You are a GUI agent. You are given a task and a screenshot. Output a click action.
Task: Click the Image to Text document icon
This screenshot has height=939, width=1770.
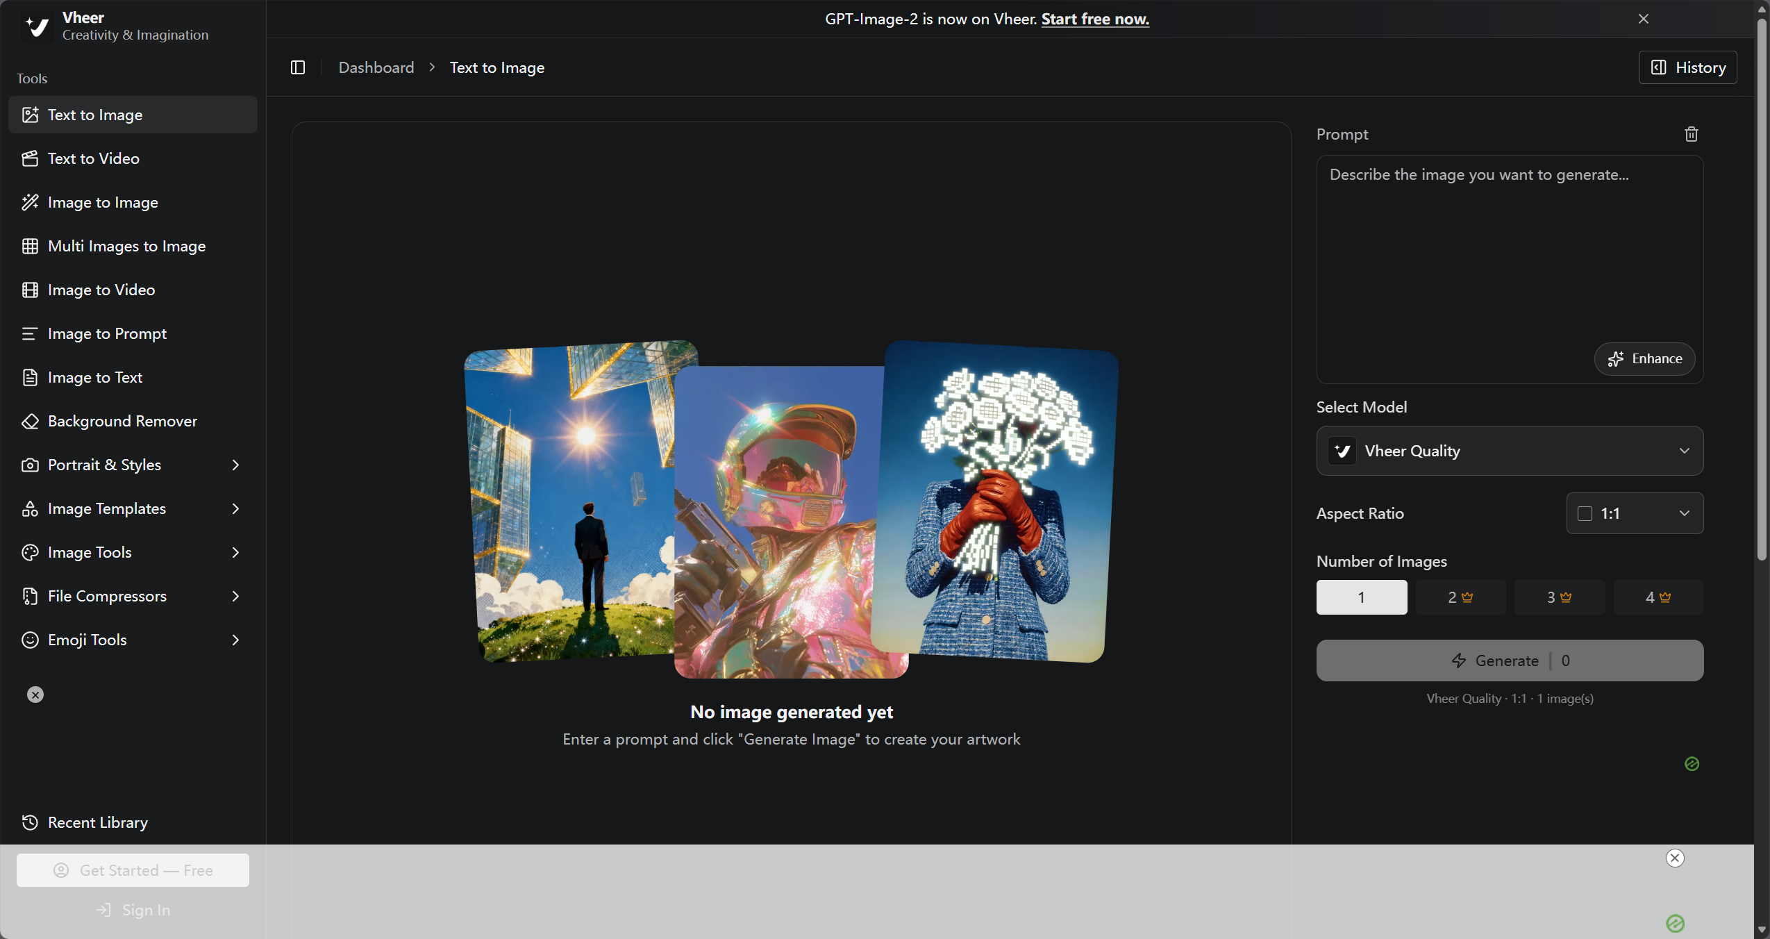point(30,377)
